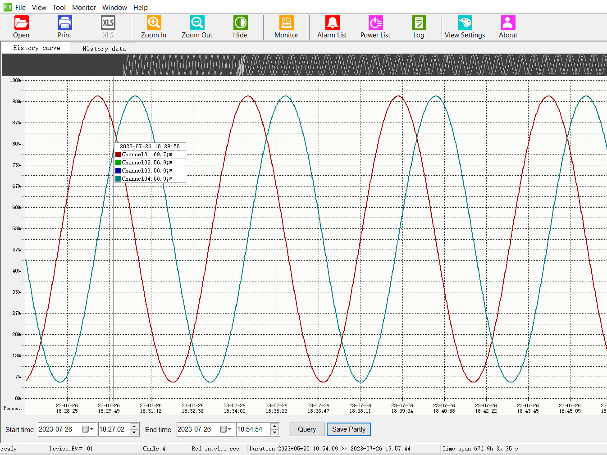
Task: Expand the End time date dropdown
Action: point(230,429)
